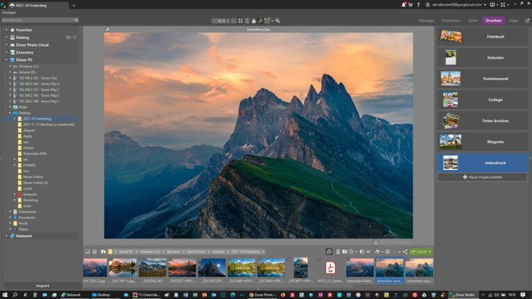This screenshot has height=299, width=532.
Task: Expand the Favoriten section
Action: pos(6,30)
